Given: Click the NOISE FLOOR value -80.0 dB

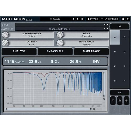Looking at the screenshot, I should (x=87, y=44).
